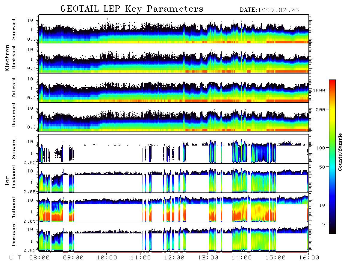Image resolution: width=342 pixels, height=263 pixels.
Task: Select the 09:00 time tick label
Action: [x=73, y=258]
